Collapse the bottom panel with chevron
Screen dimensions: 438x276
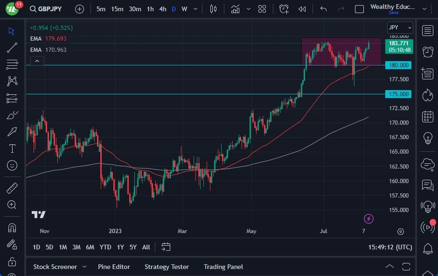[390, 267]
